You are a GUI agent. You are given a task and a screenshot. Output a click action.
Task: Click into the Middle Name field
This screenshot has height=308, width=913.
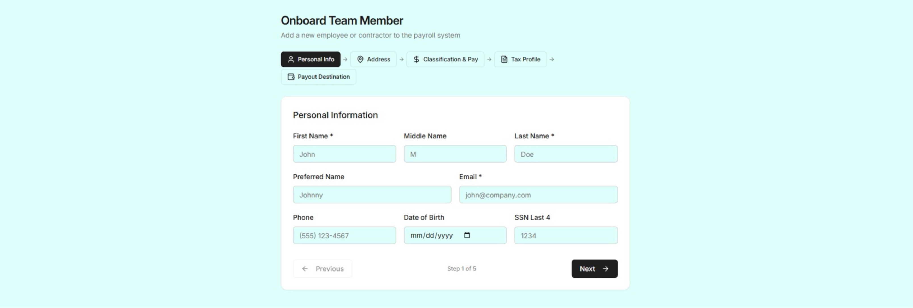pyautogui.click(x=455, y=154)
